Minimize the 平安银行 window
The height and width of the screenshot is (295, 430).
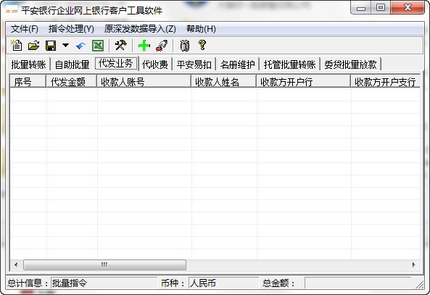click(x=361, y=8)
